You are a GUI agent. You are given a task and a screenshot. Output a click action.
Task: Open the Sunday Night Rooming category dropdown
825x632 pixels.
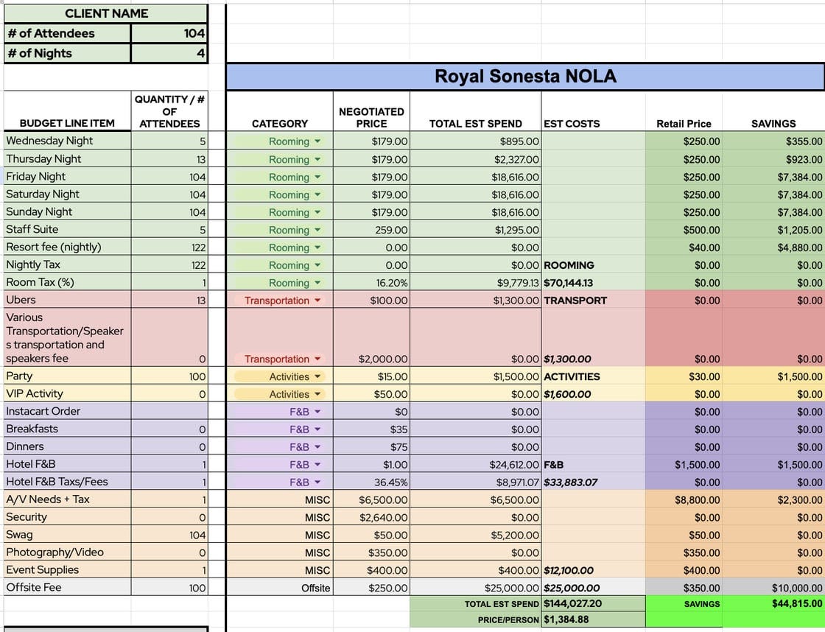(317, 212)
